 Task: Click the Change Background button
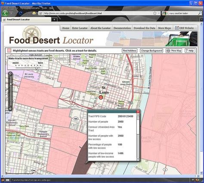coord(151,51)
